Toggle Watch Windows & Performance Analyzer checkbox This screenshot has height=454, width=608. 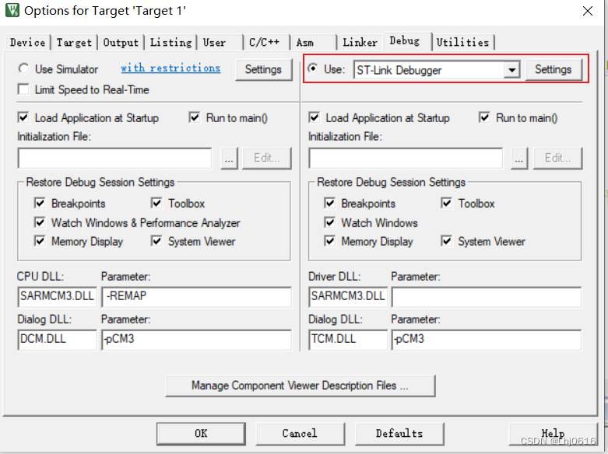[x=40, y=222]
